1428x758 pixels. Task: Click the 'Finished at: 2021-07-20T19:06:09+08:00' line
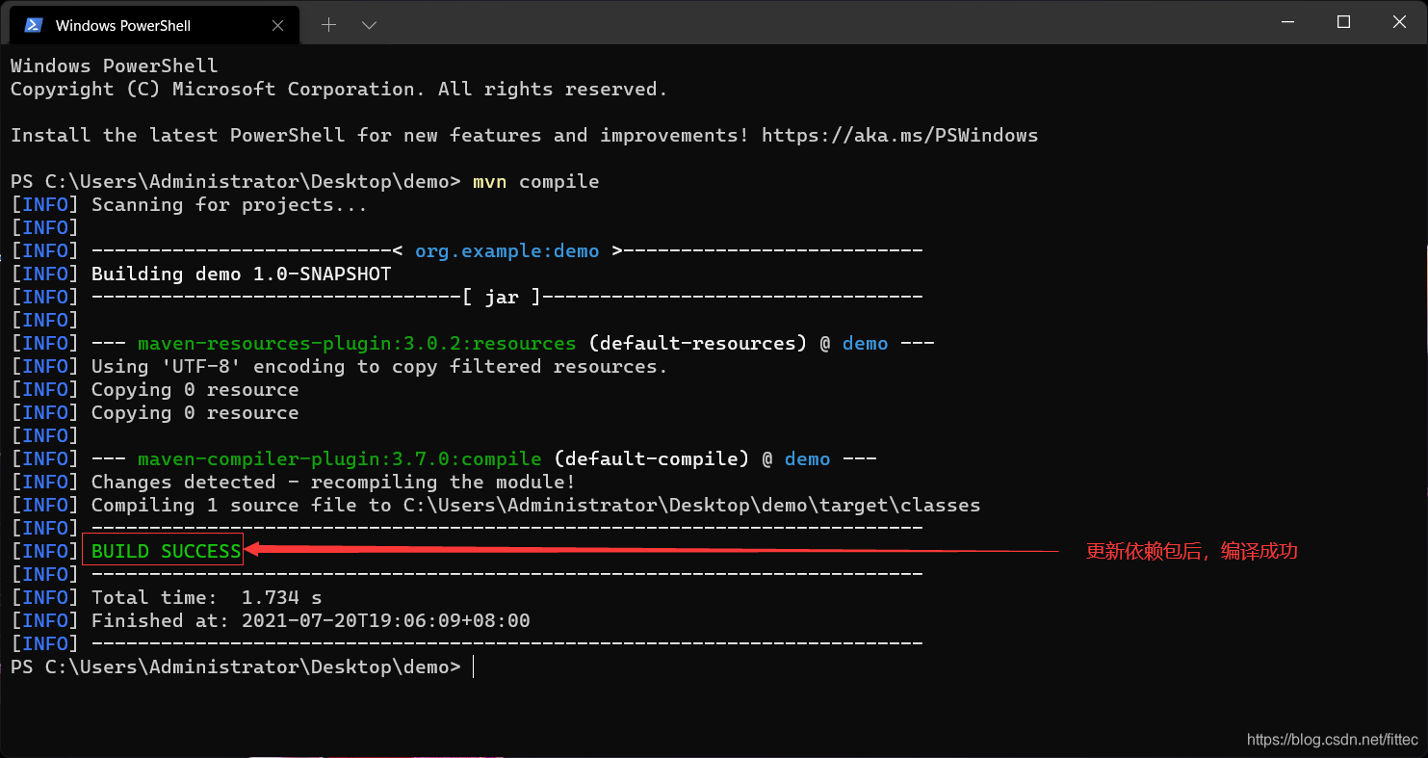pos(310,621)
